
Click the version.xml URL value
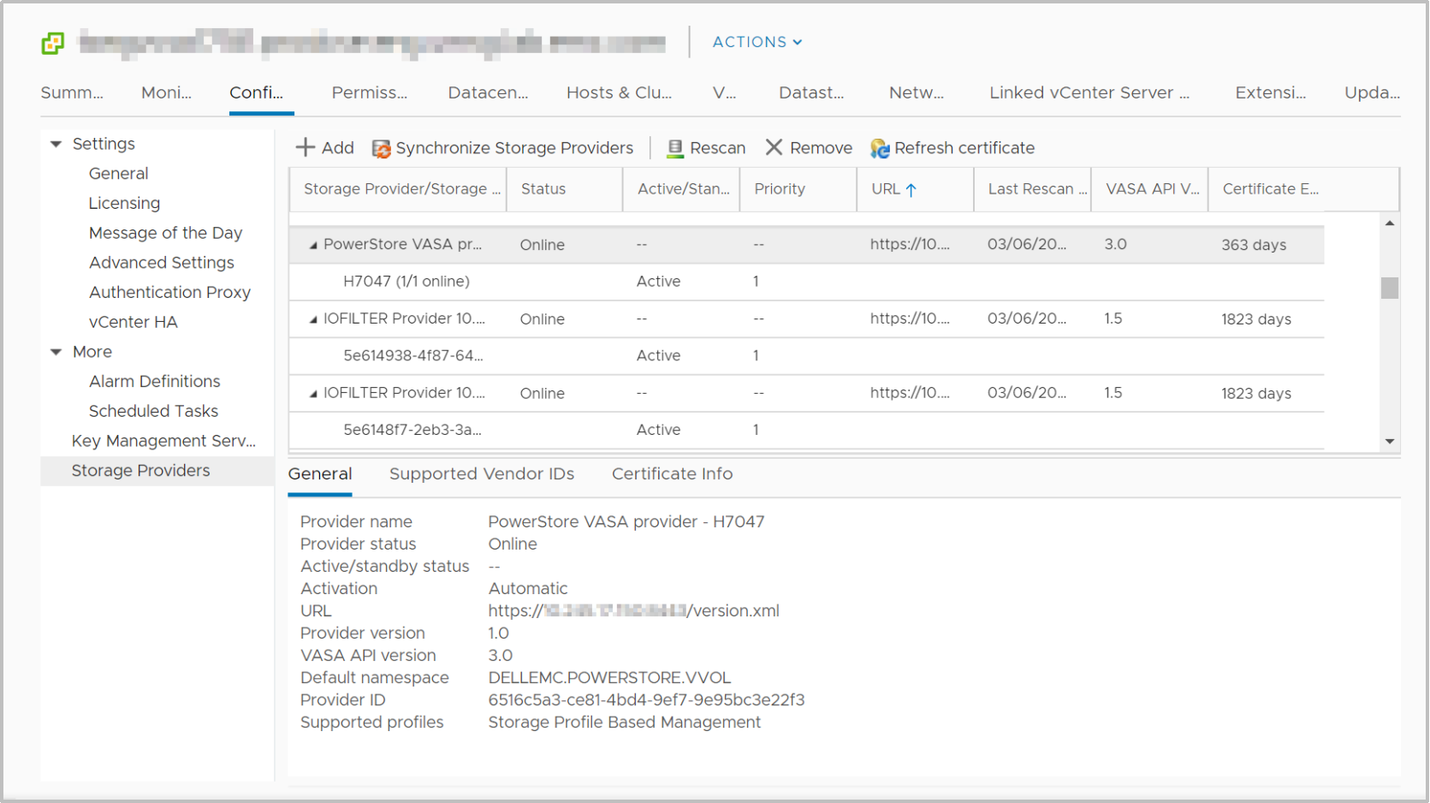pos(633,611)
